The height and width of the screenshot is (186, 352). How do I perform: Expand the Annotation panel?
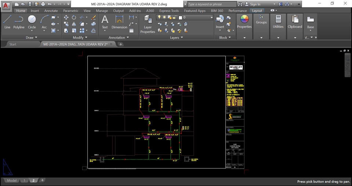pyautogui.click(x=119, y=38)
